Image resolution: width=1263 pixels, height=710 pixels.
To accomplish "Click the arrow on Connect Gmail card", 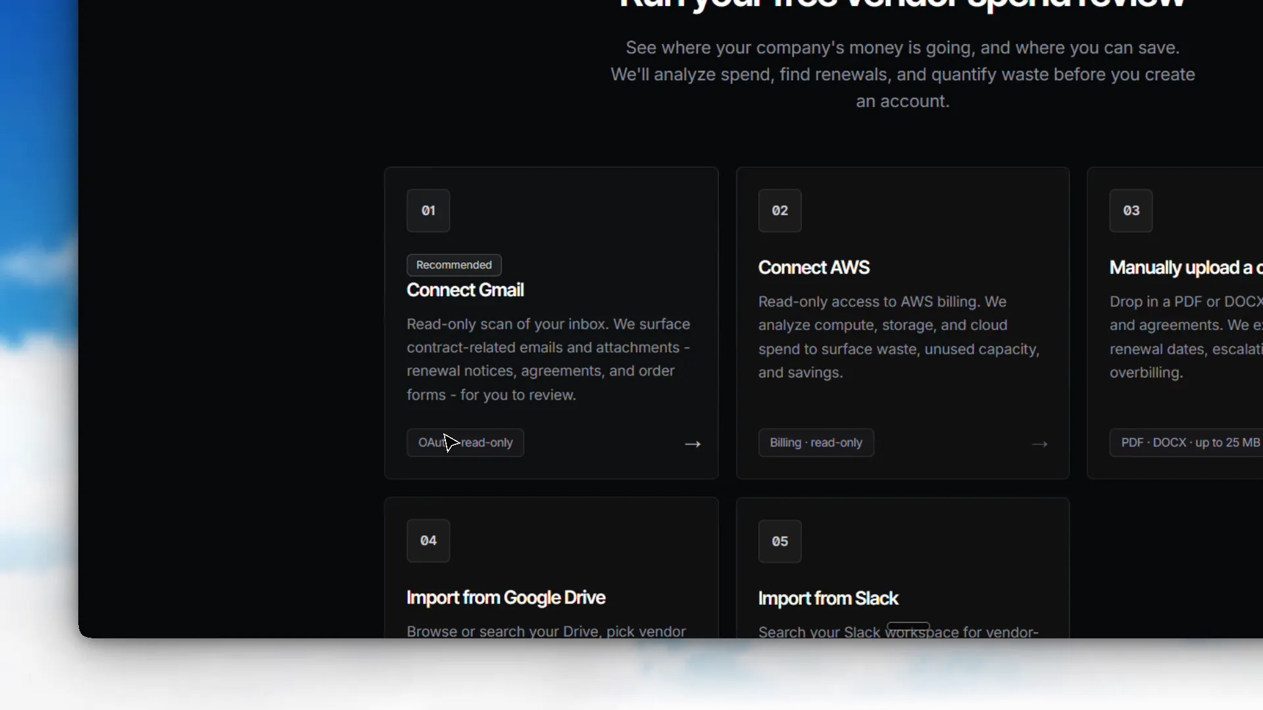I will [x=693, y=444].
